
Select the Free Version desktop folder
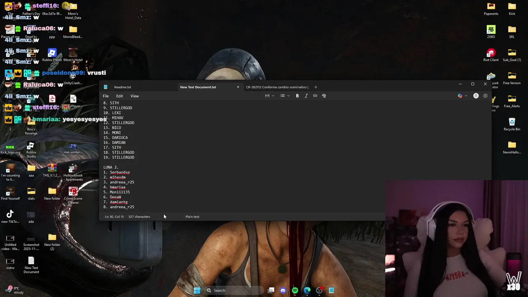[x=512, y=78]
